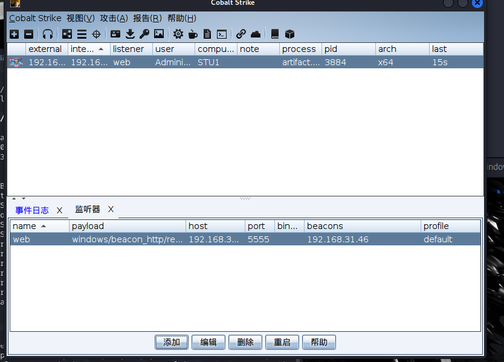Image resolution: width=504 pixels, height=362 pixels.
Task: Click the 帮助 button below listeners
Action: tap(319, 342)
